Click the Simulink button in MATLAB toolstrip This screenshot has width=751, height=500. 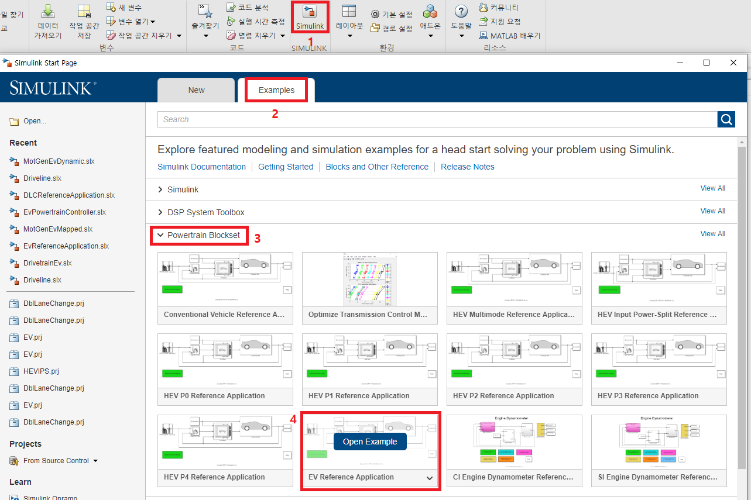[310, 17]
